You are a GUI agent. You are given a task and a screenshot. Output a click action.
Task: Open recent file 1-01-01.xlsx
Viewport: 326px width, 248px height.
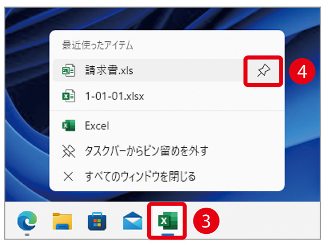coord(114,96)
